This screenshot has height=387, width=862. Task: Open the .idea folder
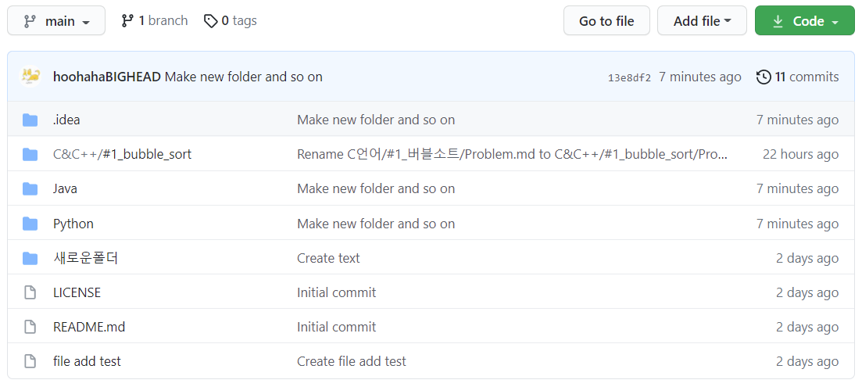click(66, 120)
